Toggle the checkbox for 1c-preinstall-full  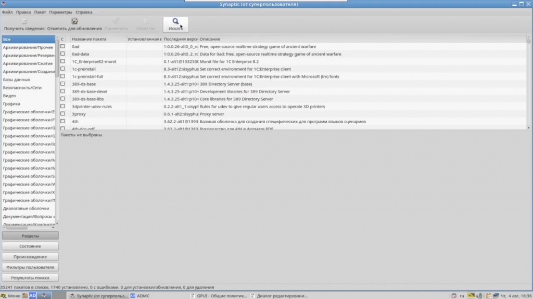pyautogui.click(x=62, y=76)
